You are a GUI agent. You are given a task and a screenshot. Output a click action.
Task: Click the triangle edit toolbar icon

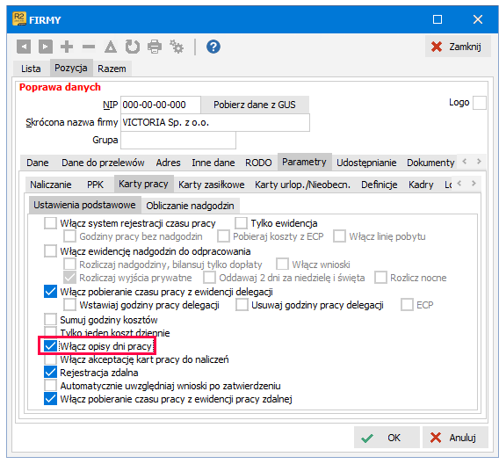111,47
